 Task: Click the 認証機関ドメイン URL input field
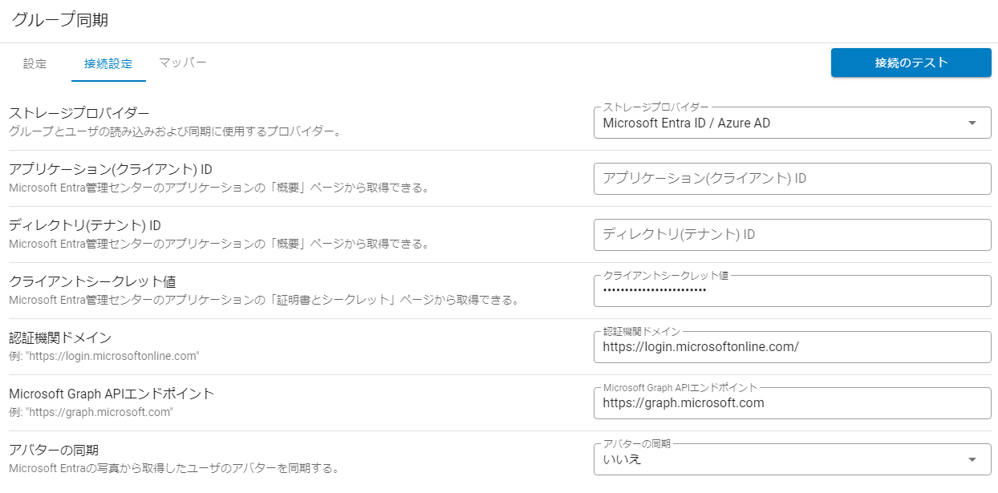coord(792,347)
